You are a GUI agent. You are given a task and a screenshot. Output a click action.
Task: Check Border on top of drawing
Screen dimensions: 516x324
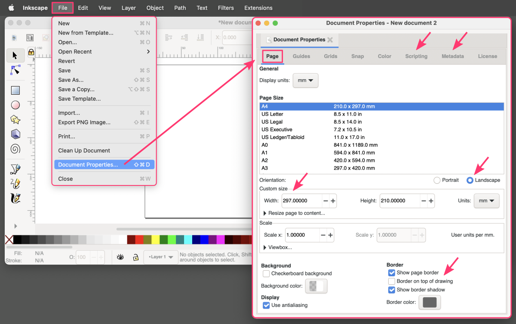391,281
